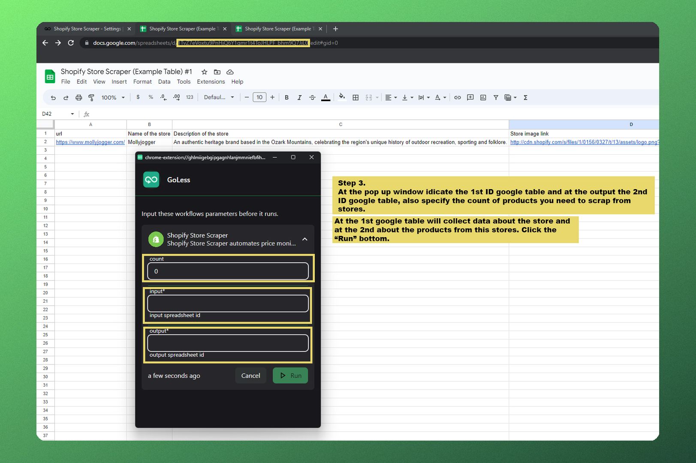Click the mollyjogger.com link in cell A2
This screenshot has height=463, width=696.
[90, 142]
